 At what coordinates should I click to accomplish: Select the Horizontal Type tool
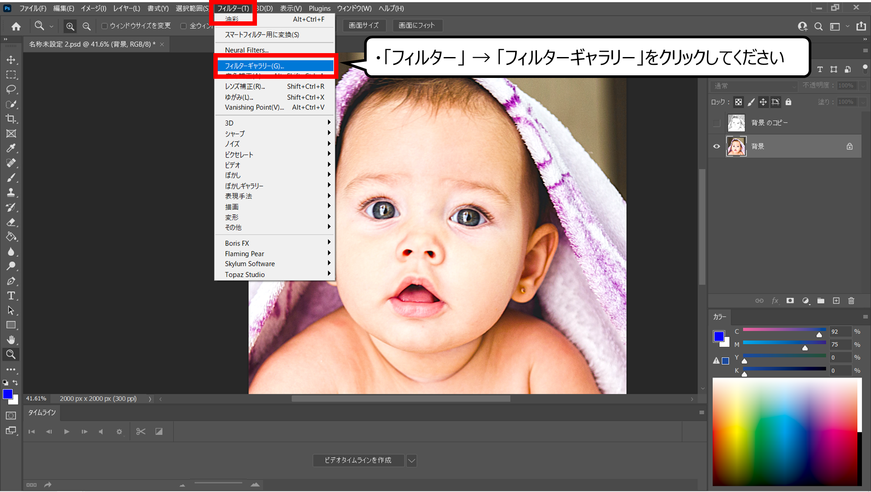click(11, 296)
